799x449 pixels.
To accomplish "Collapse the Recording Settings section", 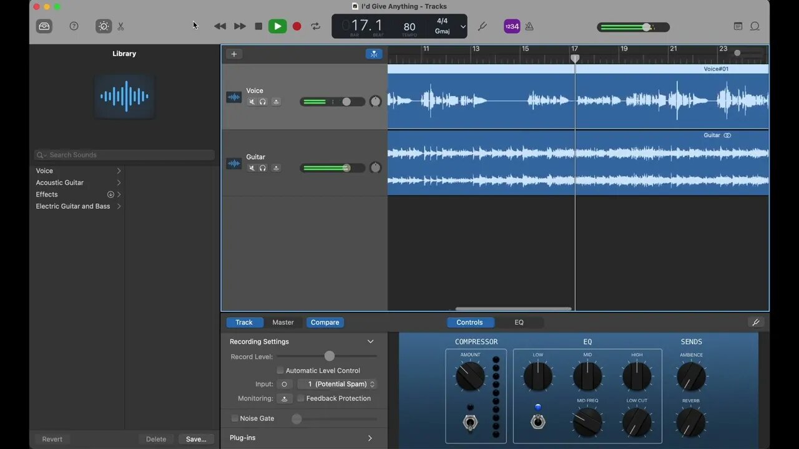I will point(370,342).
